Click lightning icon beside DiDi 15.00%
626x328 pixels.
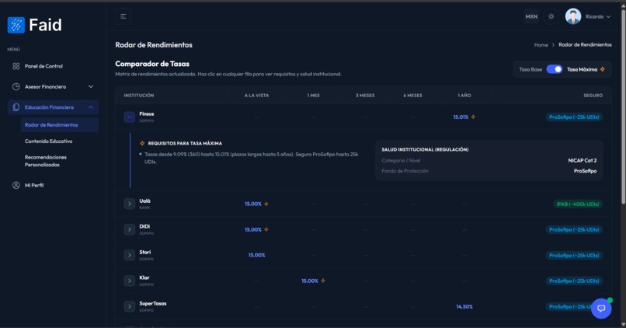pos(266,230)
